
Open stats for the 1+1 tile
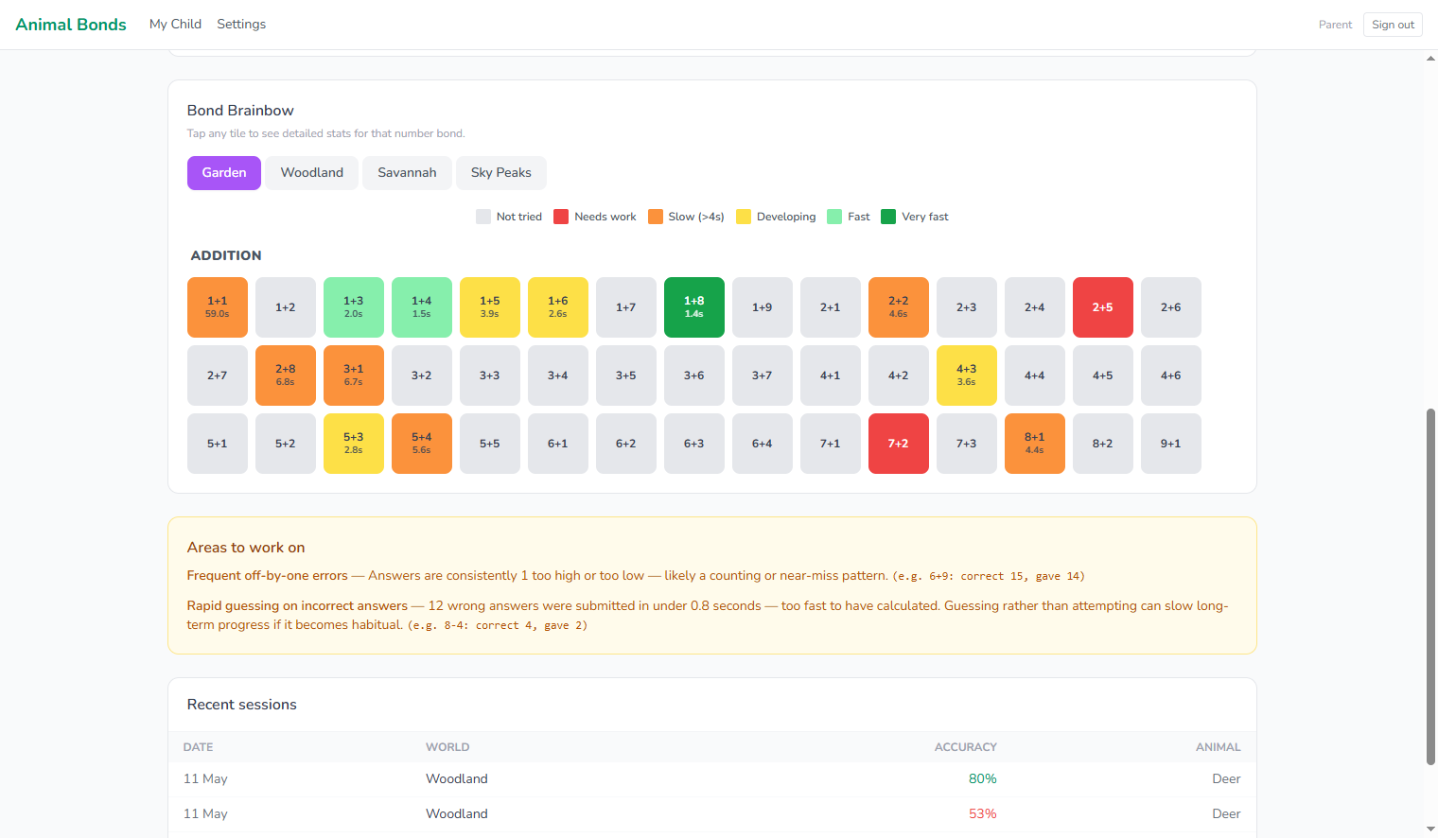click(218, 307)
